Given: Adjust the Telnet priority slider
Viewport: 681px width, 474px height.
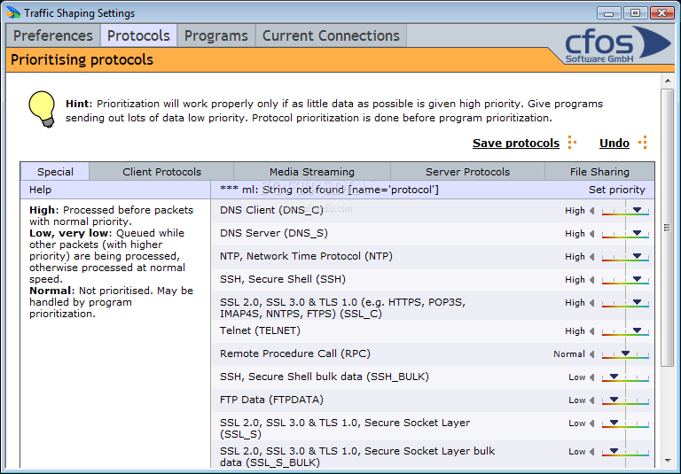Looking at the screenshot, I should pyautogui.click(x=625, y=331).
